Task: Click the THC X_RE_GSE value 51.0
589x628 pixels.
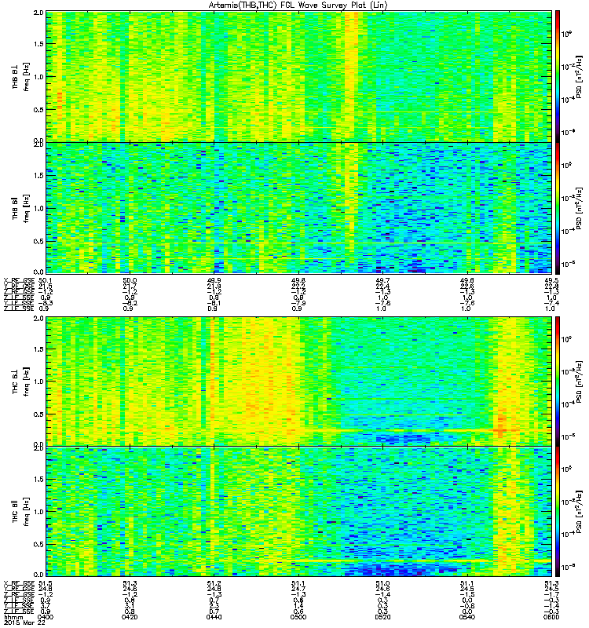Action: [x=382, y=583]
